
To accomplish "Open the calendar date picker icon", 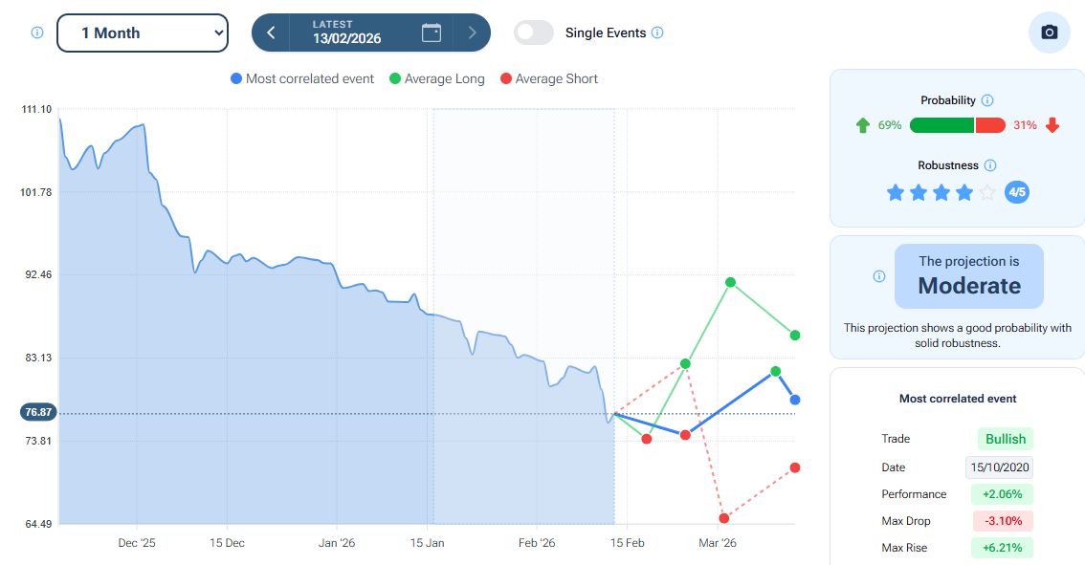I will (x=432, y=33).
